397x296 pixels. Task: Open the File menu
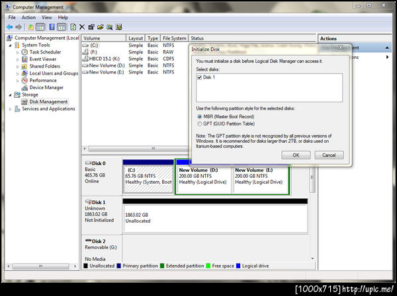12,17
